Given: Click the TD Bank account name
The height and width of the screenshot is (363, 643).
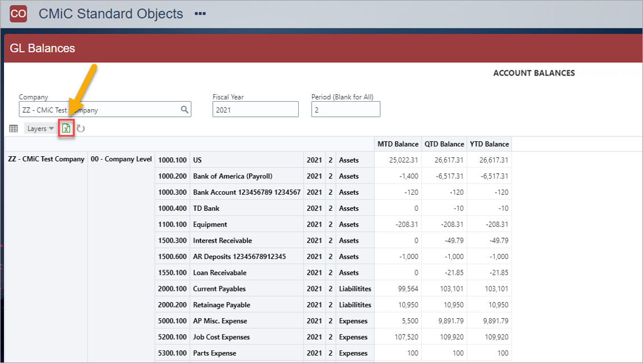Looking at the screenshot, I should (x=206, y=208).
